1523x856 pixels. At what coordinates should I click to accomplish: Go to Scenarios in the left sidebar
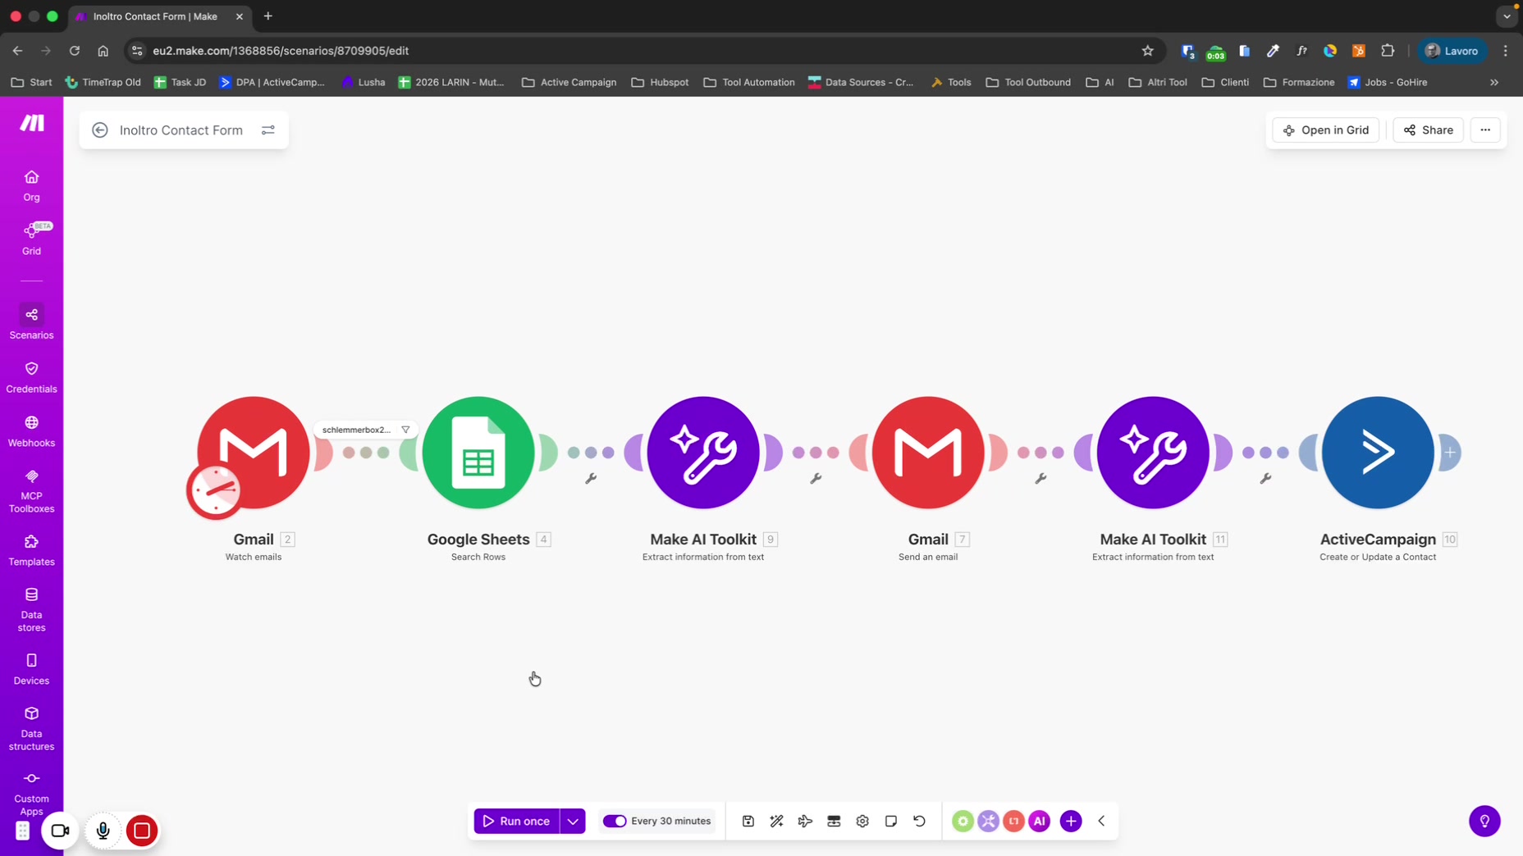point(31,322)
